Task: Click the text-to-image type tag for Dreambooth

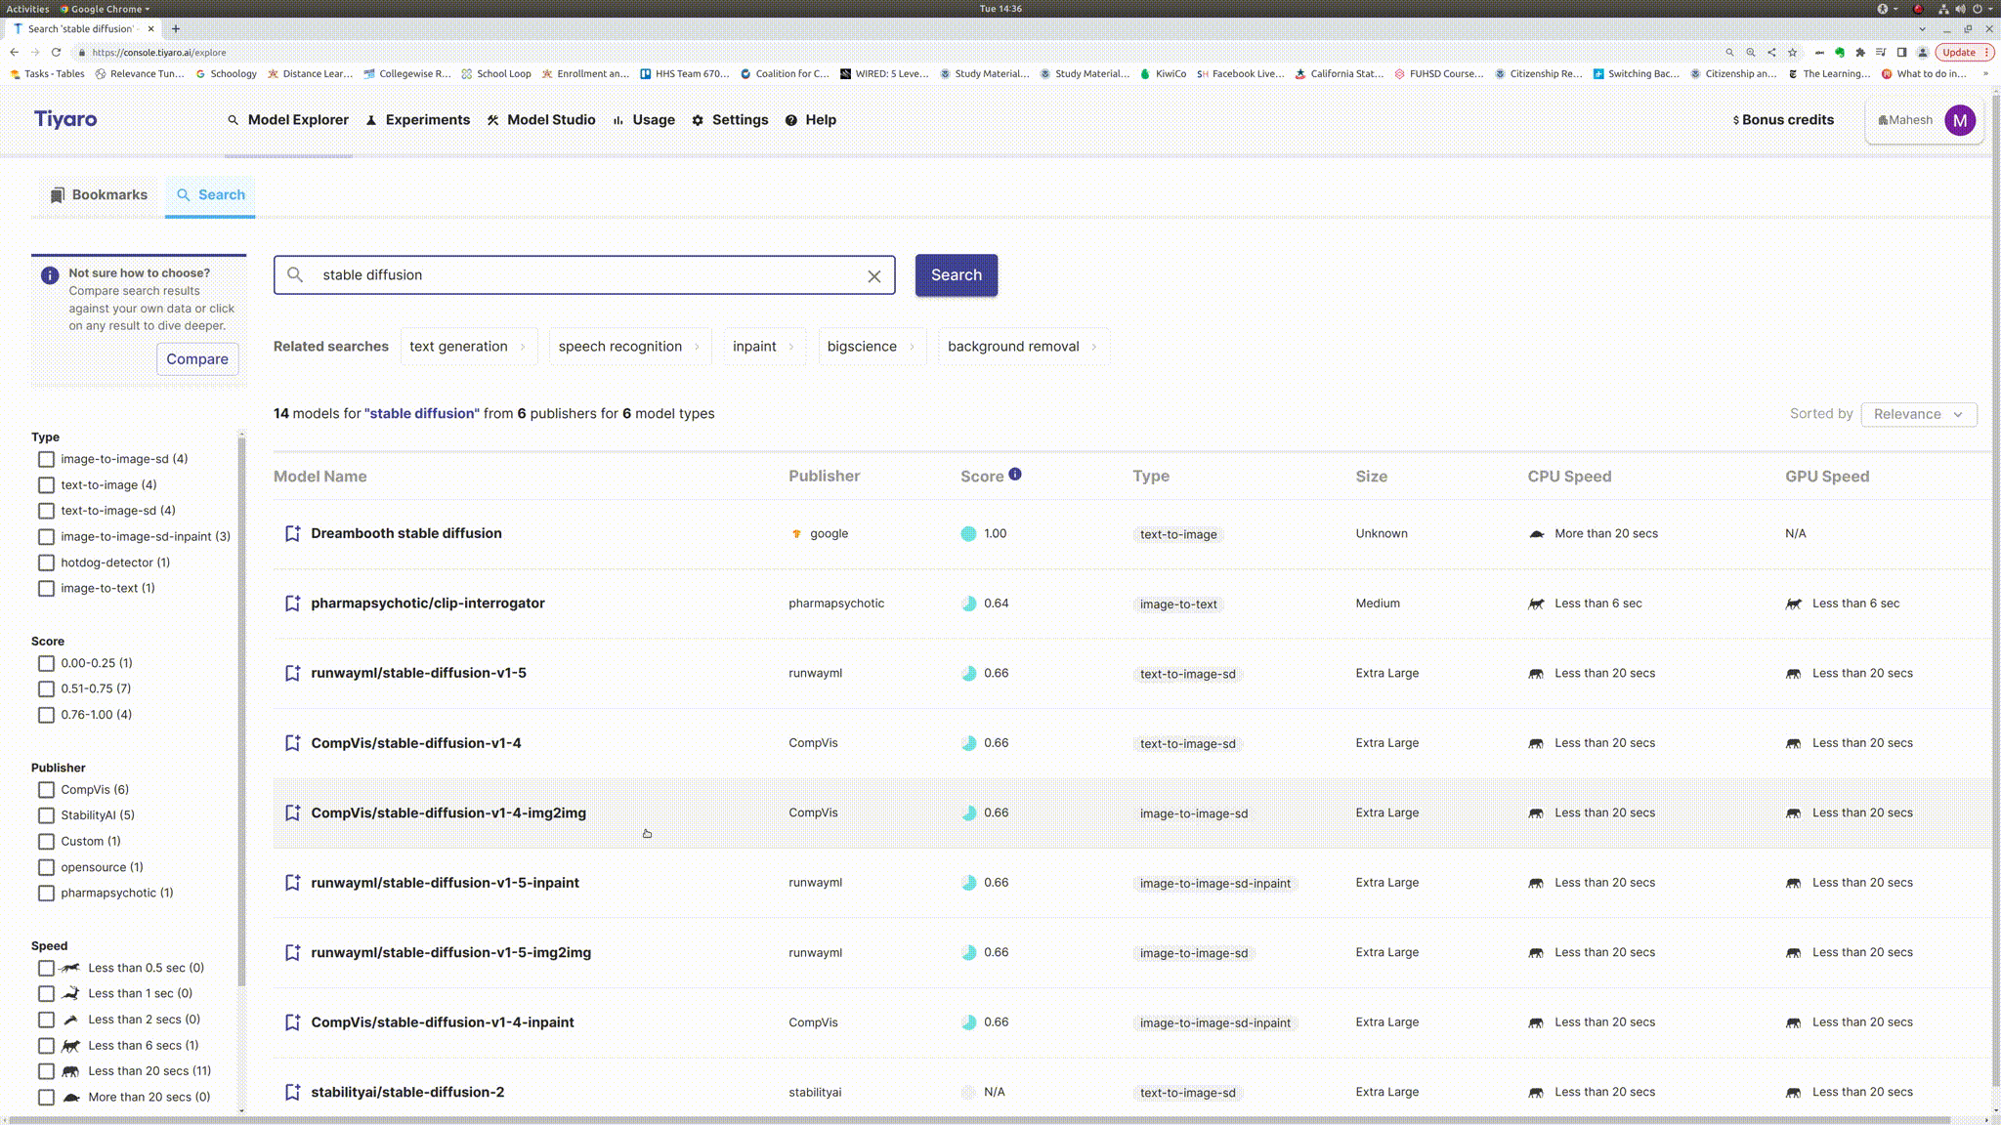Action: [1178, 534]
